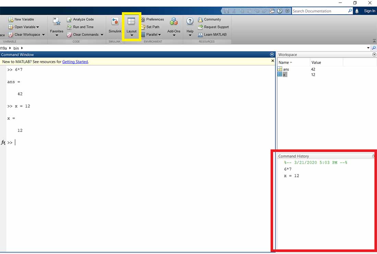The height and width of the screenshot is (254, 377).
Task: Select the 6*7 entry in Command History
Action: point(288,169)
